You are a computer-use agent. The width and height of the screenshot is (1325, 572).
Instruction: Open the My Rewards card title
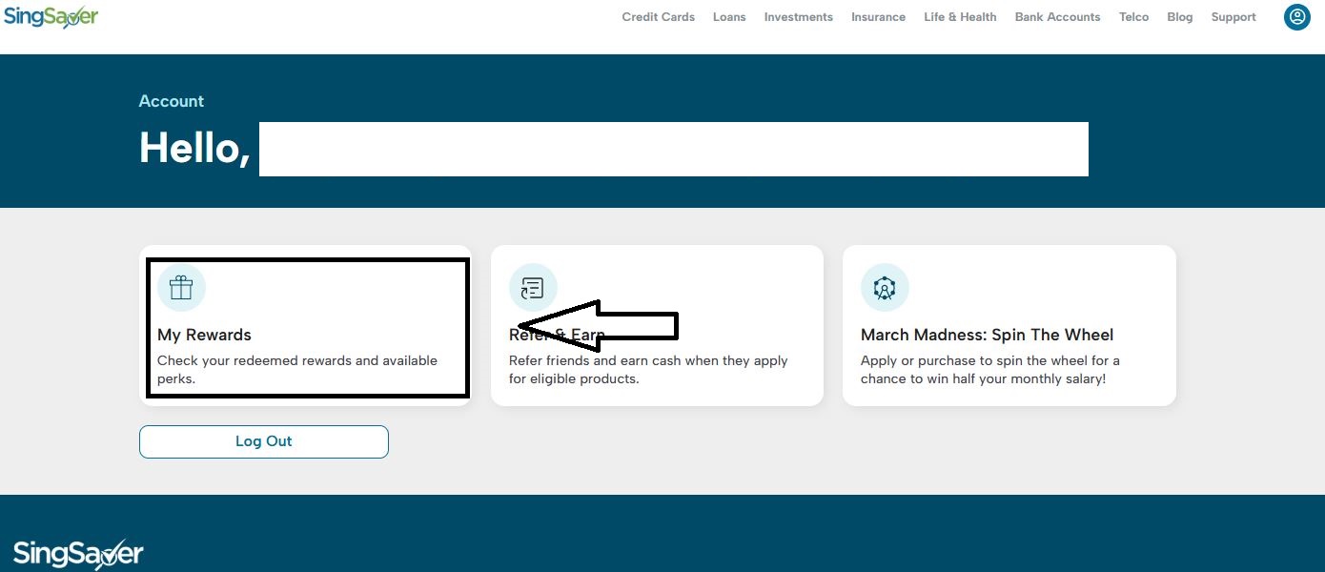[x=205, y=335]
